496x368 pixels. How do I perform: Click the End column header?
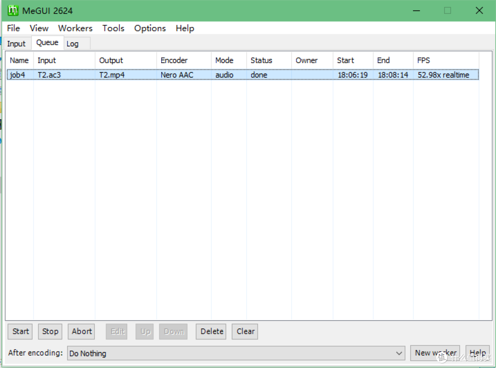[394, 60]
